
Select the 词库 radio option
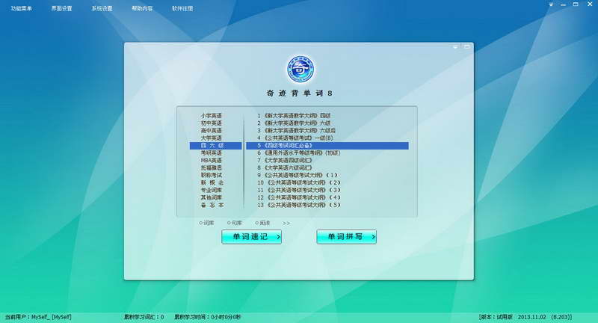click(207, 223)
